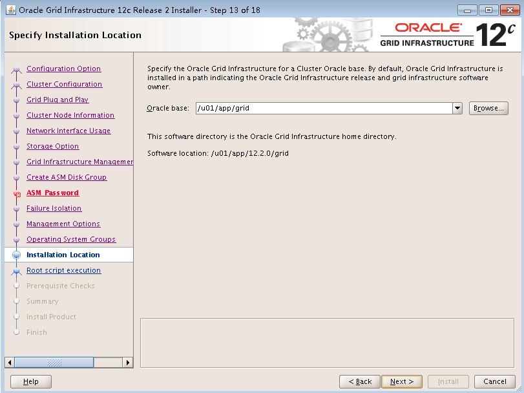
Task: Cancel the installer
Action: point(494,381)
